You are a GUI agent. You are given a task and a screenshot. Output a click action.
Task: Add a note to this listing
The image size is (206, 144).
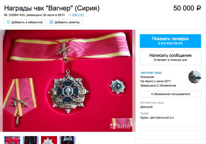click(64, 22)
